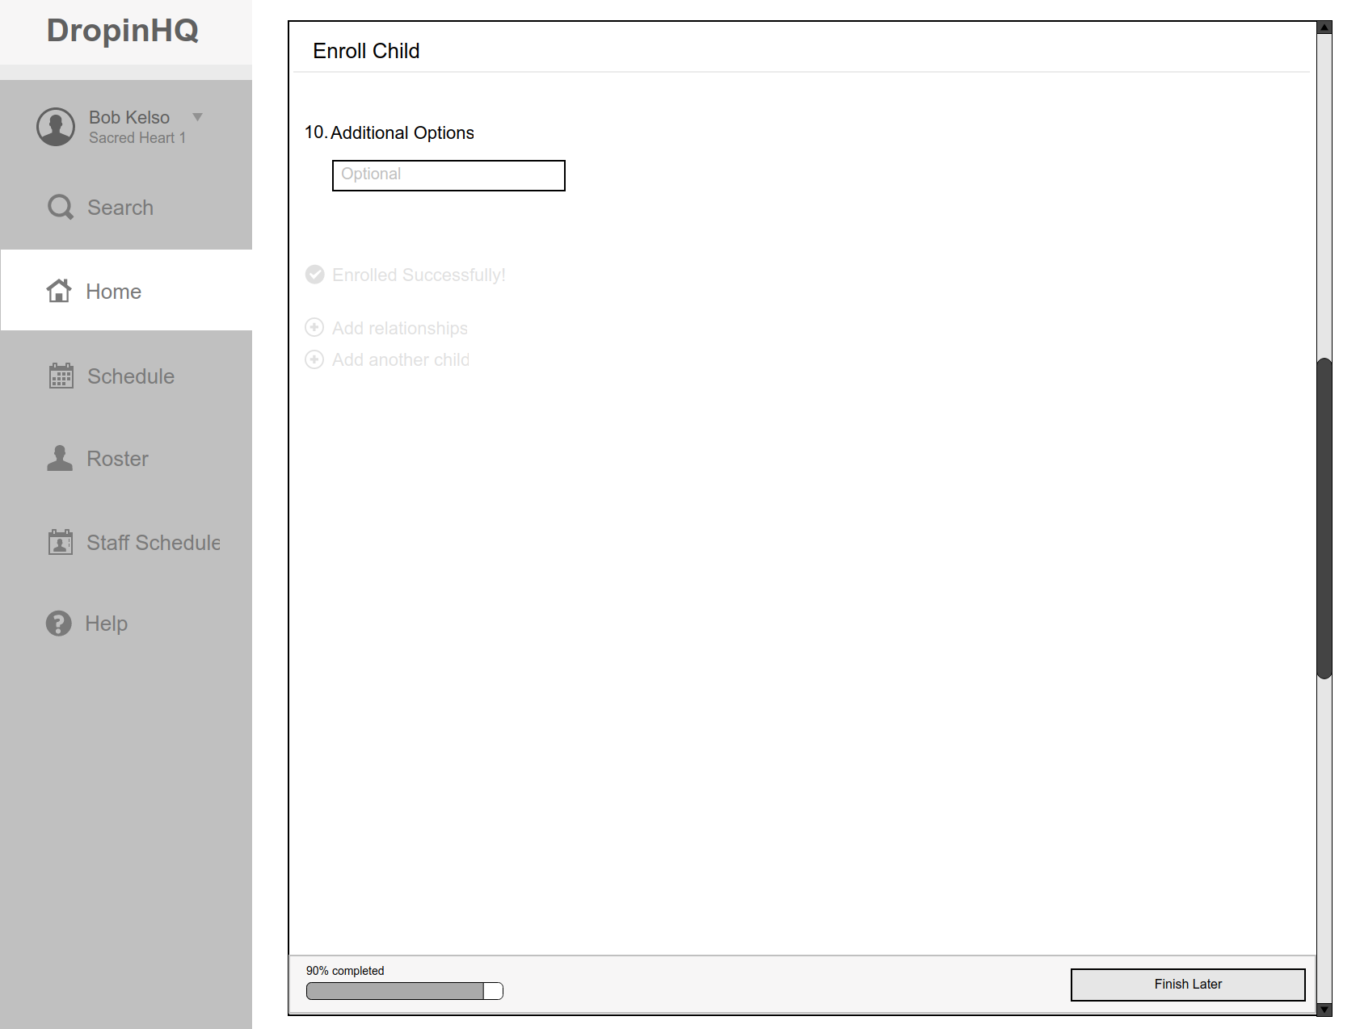Click the Staff Schedule calendar icon
This screenshot has width=1360, height=1029.
(x=61, y=542)
